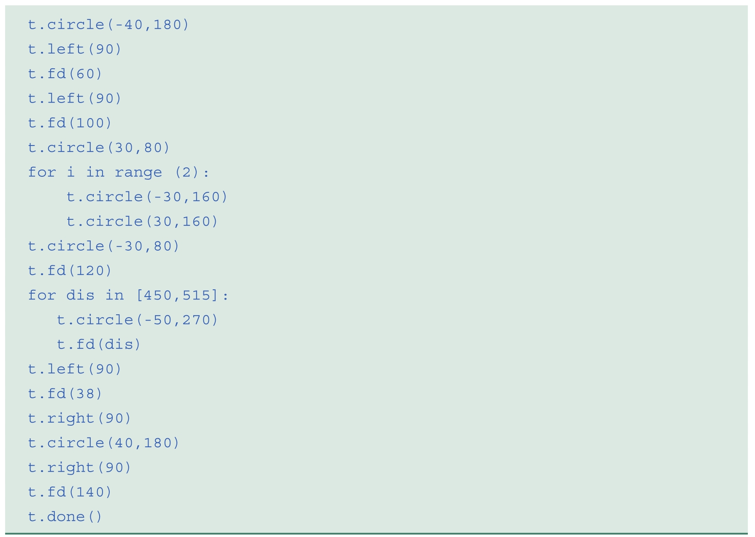The width and height of the screenshot is (755, 537).
Task: Click the t.circle(-30,80) code line
Action: [x=104, y=246]
